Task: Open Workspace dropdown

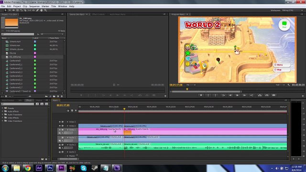Action: tap(292, 11)
